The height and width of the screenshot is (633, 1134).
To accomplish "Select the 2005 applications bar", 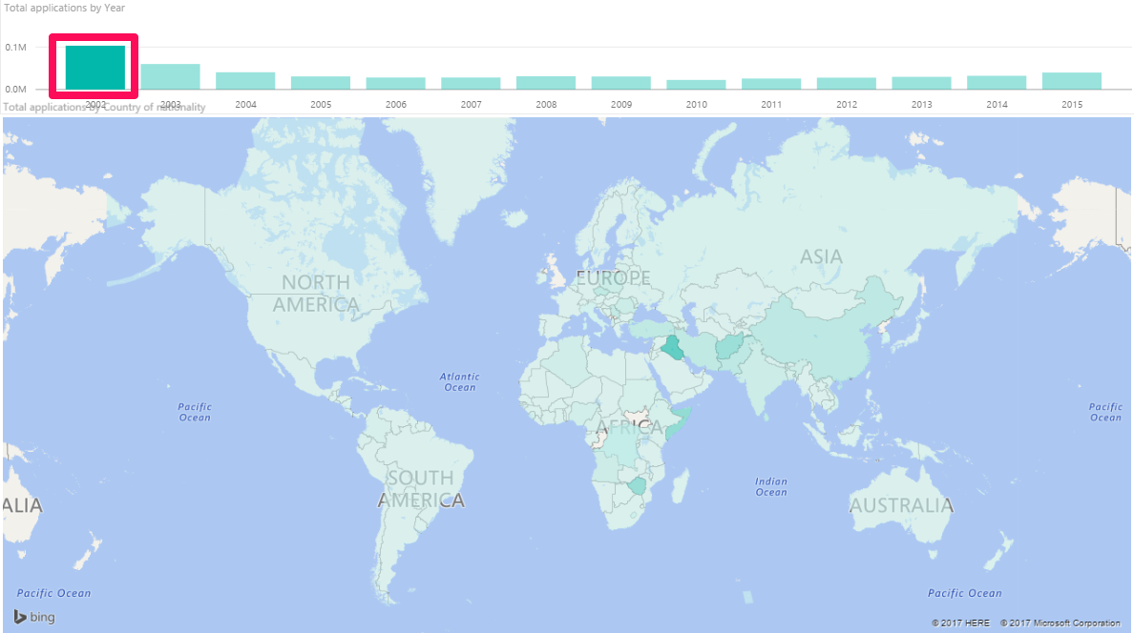I will pos(321,83).
